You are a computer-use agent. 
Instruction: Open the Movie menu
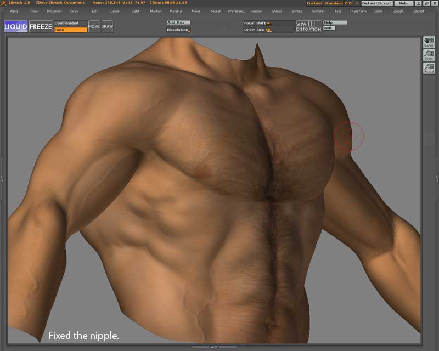point(196,11)
